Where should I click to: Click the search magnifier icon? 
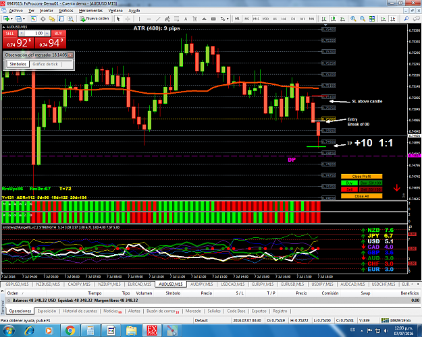point(406,19)
